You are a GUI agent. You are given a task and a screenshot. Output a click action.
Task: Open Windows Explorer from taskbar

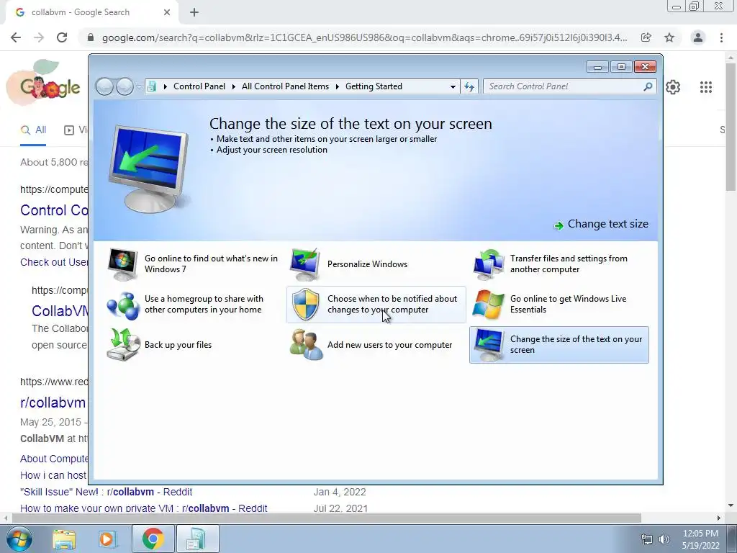click(x=64, y=539)
